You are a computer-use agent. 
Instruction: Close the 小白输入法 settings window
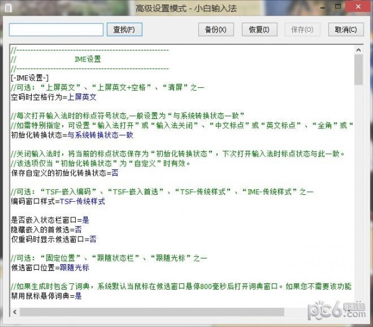coord(359,7)
